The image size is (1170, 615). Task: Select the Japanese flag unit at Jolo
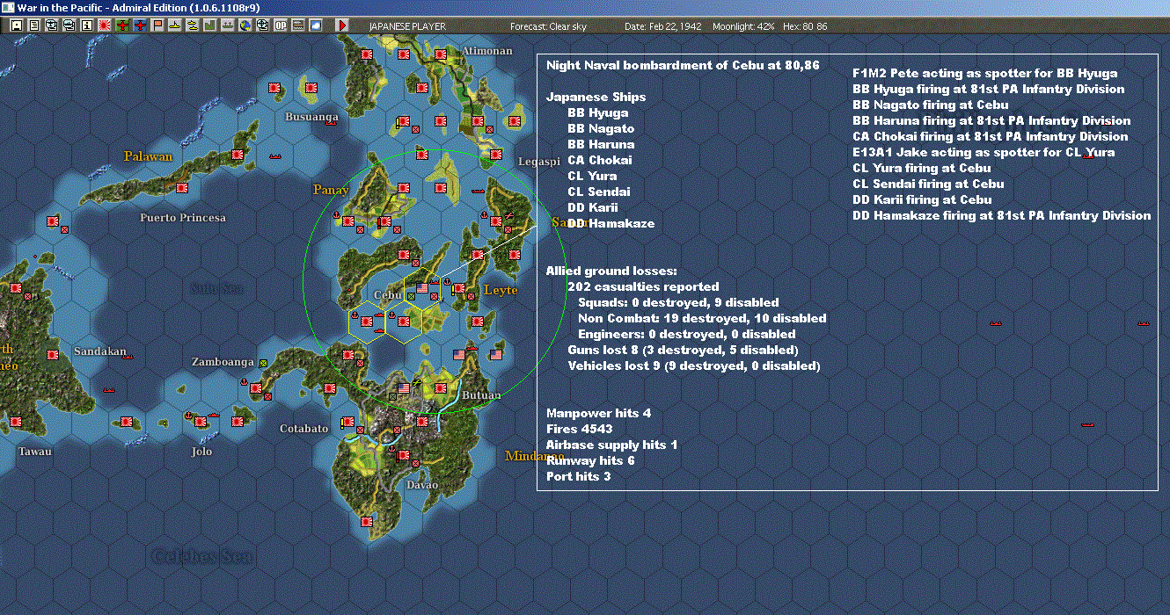pos(201,422)
